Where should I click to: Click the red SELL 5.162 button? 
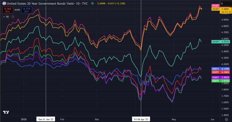(8, 10)
